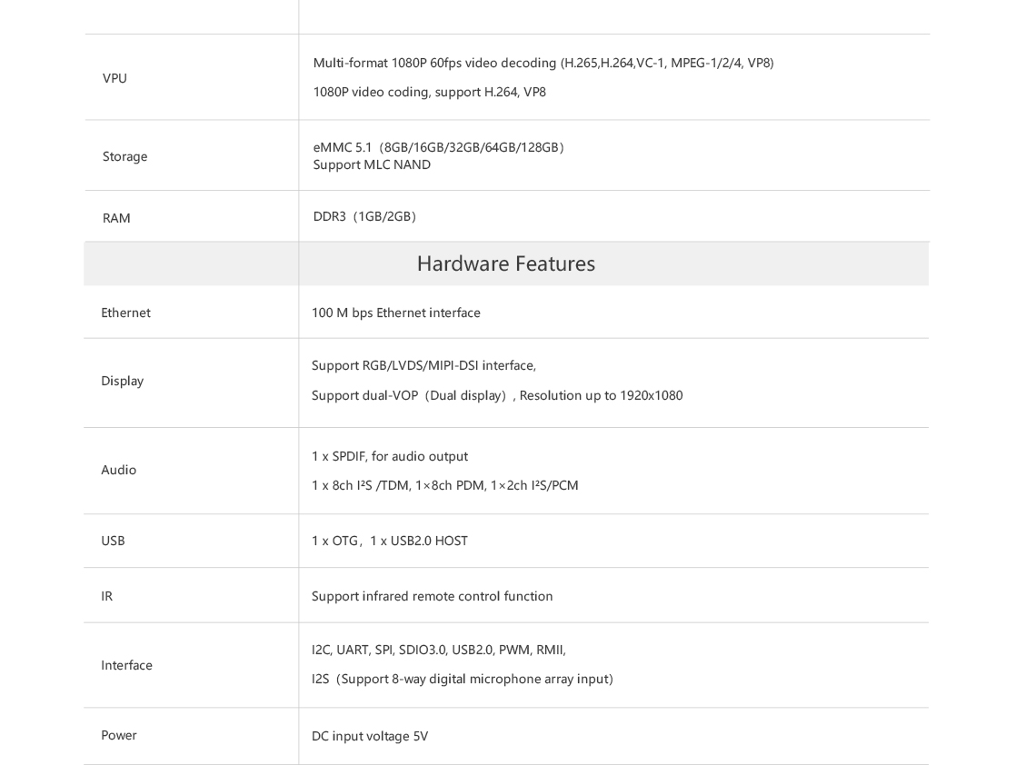The width and height of the screenshot is (1016, 765).
Task: Select the Power row label
Action: click(x=119, y=734)
